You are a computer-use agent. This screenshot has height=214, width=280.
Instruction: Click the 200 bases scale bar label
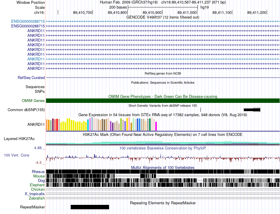click(118, 7)
